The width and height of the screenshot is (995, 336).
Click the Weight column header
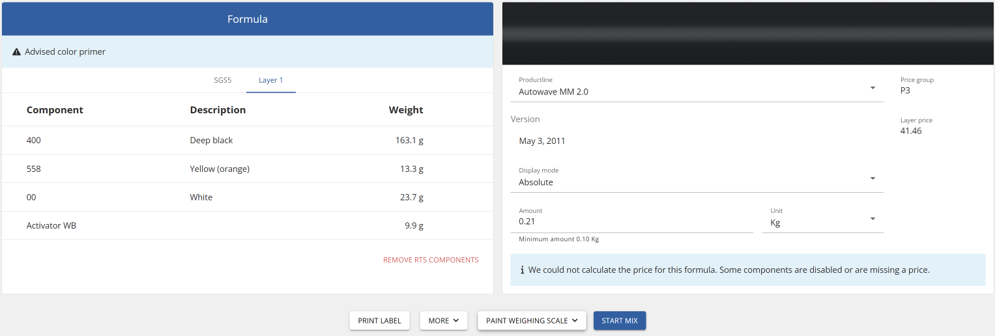[x=405, y=110]
